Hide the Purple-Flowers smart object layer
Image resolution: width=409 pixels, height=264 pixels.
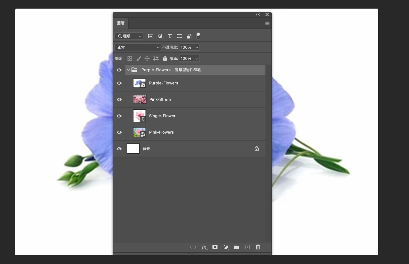(x=119, y=83)
